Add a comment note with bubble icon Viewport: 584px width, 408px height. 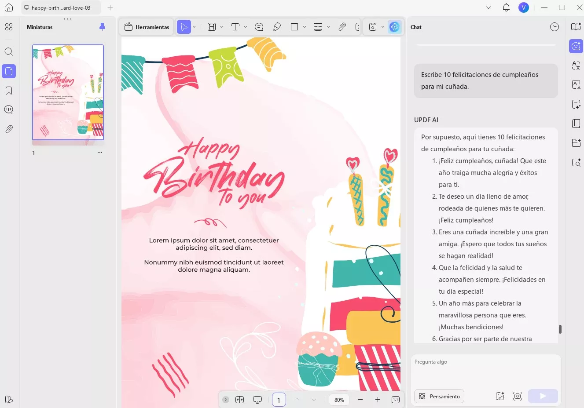[259, 27]
